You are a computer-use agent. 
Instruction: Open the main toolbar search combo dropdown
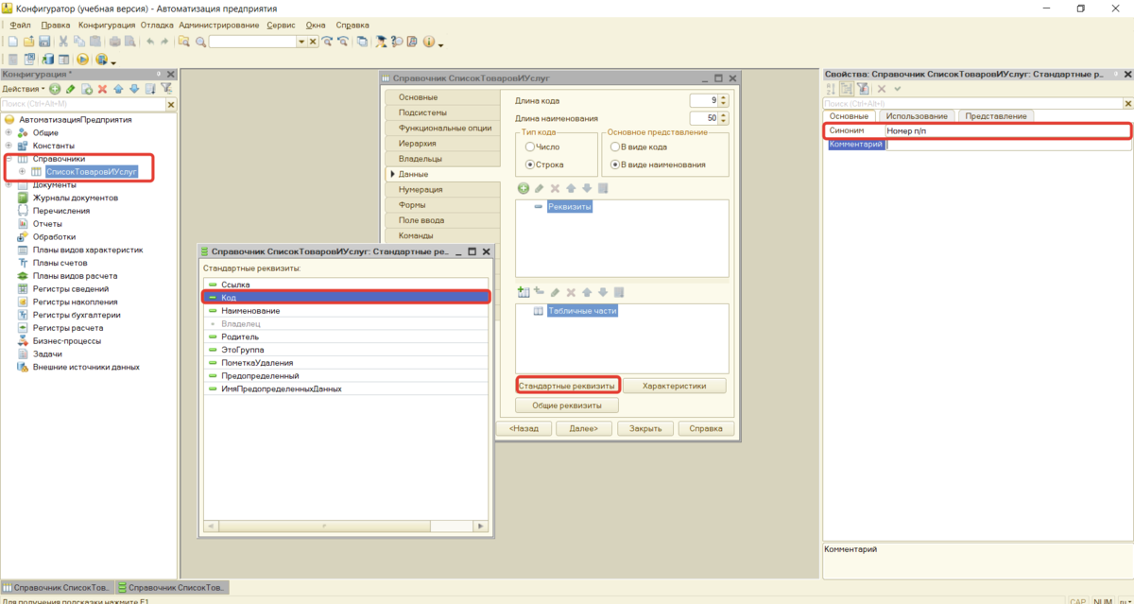point(301,42)
